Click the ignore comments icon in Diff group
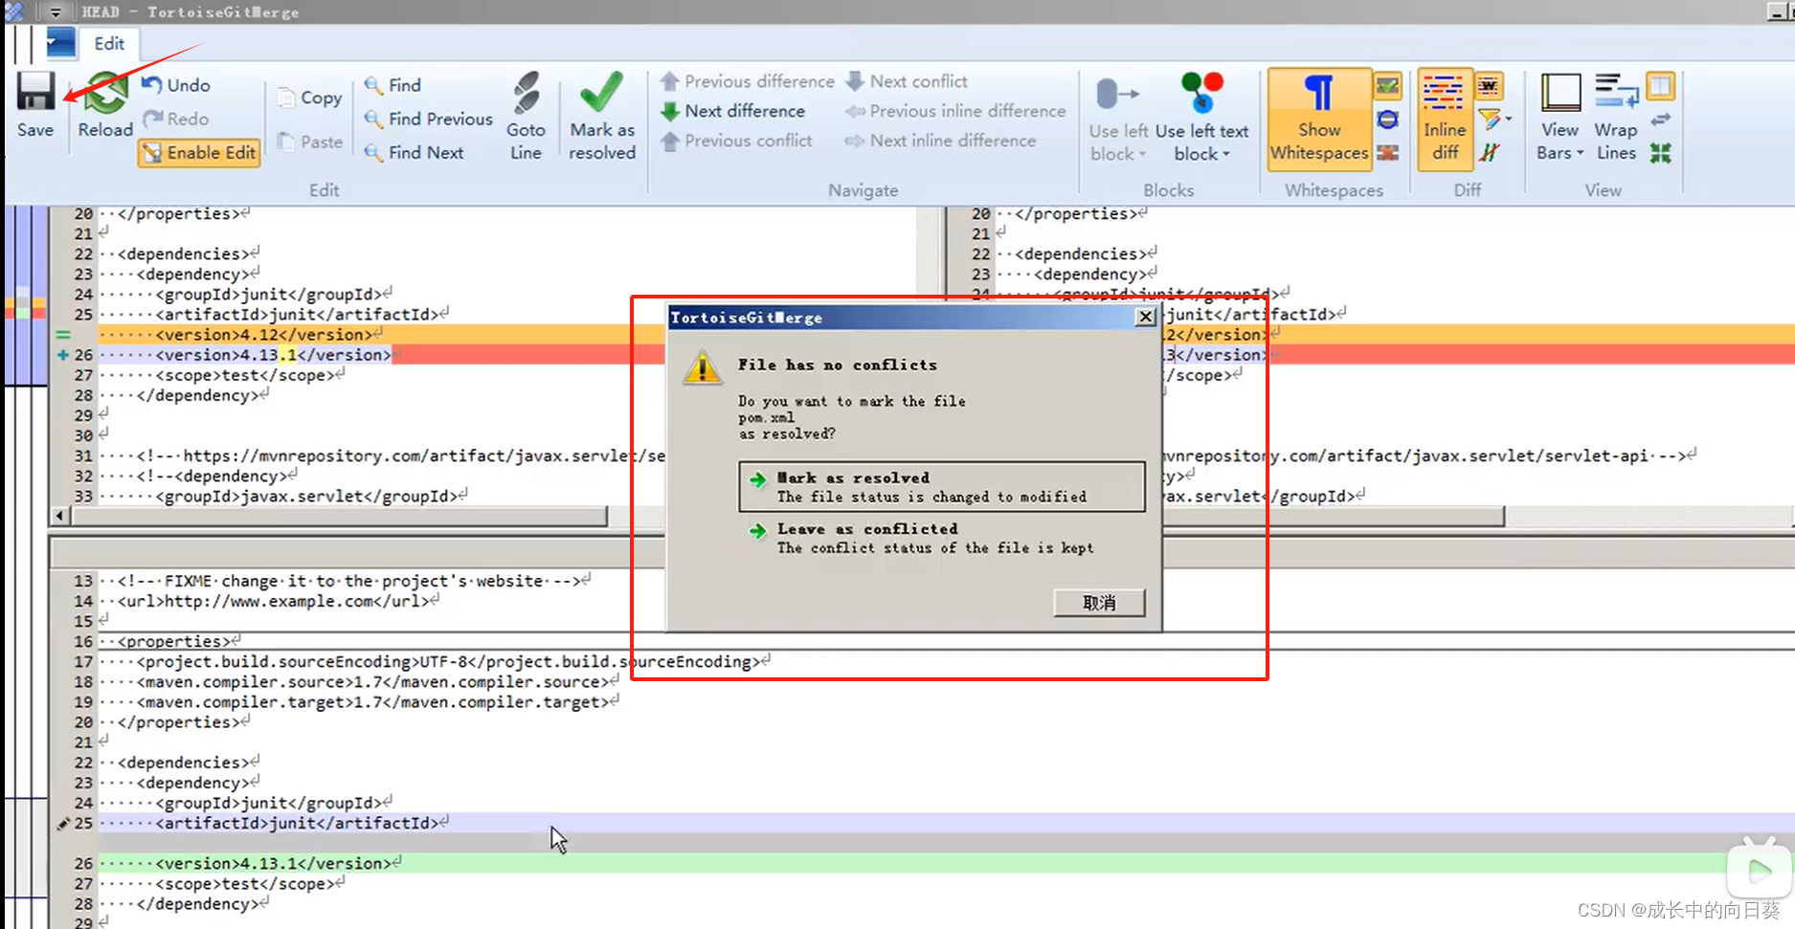 1490,152
